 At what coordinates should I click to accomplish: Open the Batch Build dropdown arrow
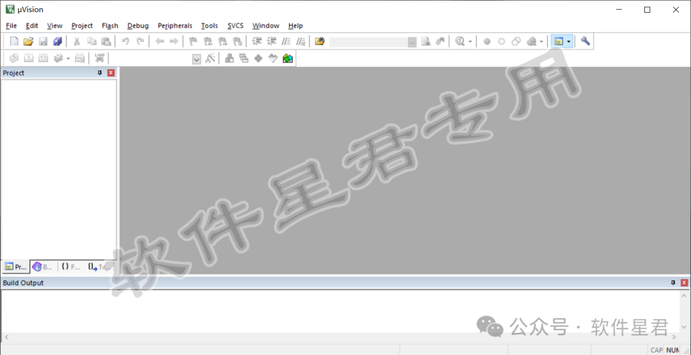[x=68, y=58]
